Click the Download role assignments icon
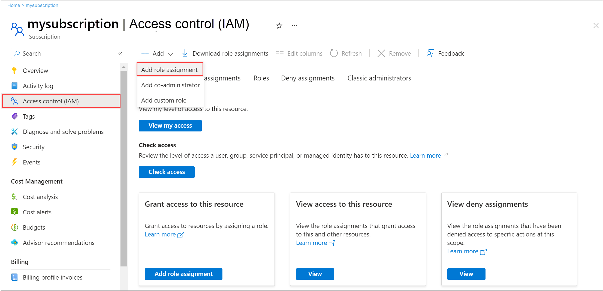 [x=185, y=53]
